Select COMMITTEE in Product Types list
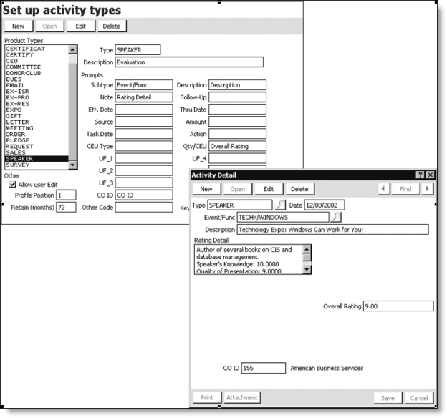Screen dimensions: 447x418 37,67
